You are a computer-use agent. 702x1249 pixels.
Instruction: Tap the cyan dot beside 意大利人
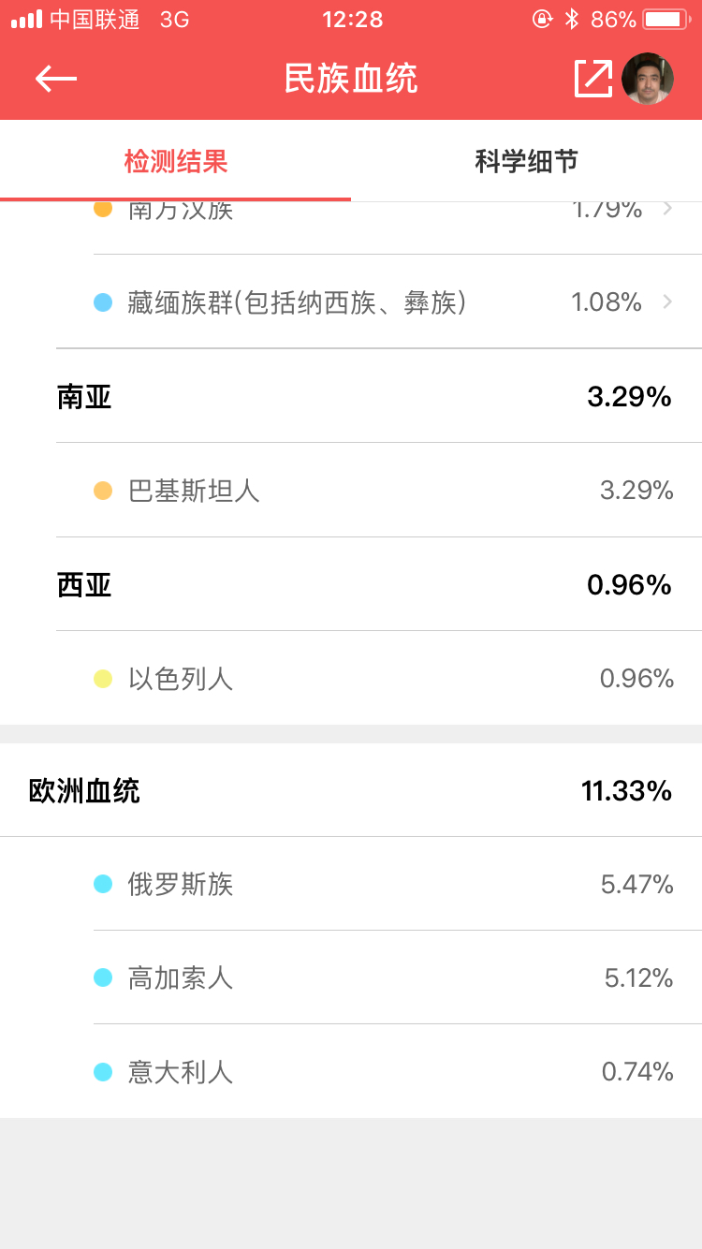pos(103,1072)
